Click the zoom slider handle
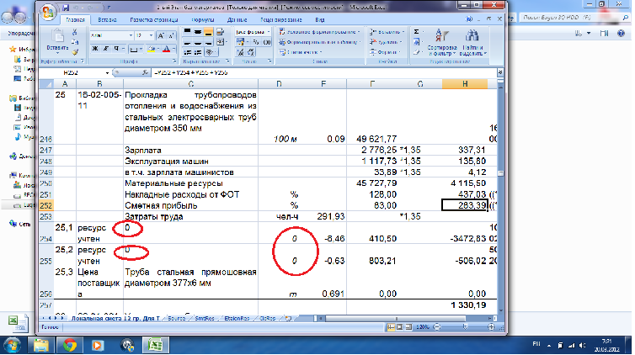 pyautogui.click(x=465, y=327)
